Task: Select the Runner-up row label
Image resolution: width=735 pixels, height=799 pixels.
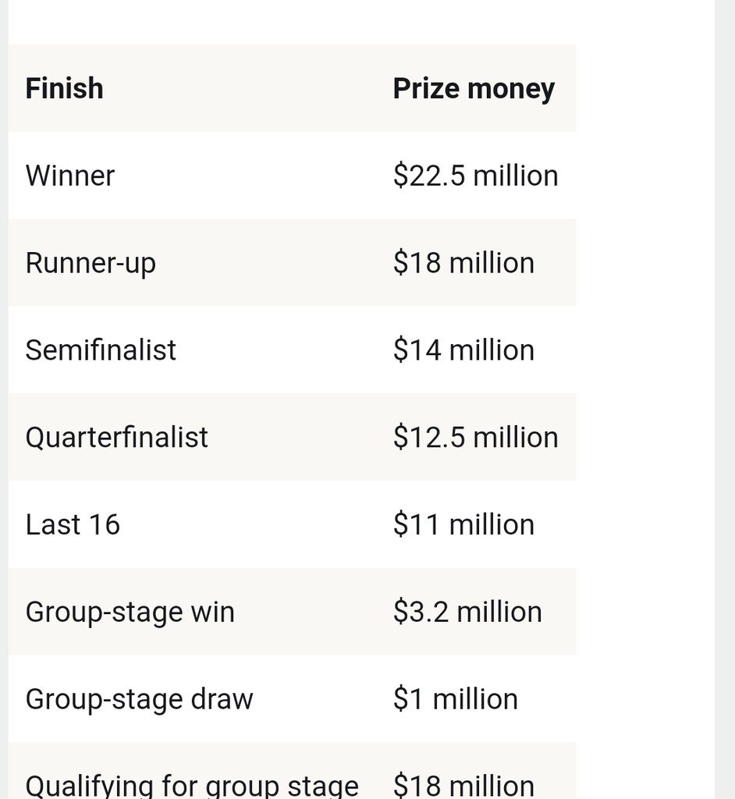Action: (x=91, y=264)
